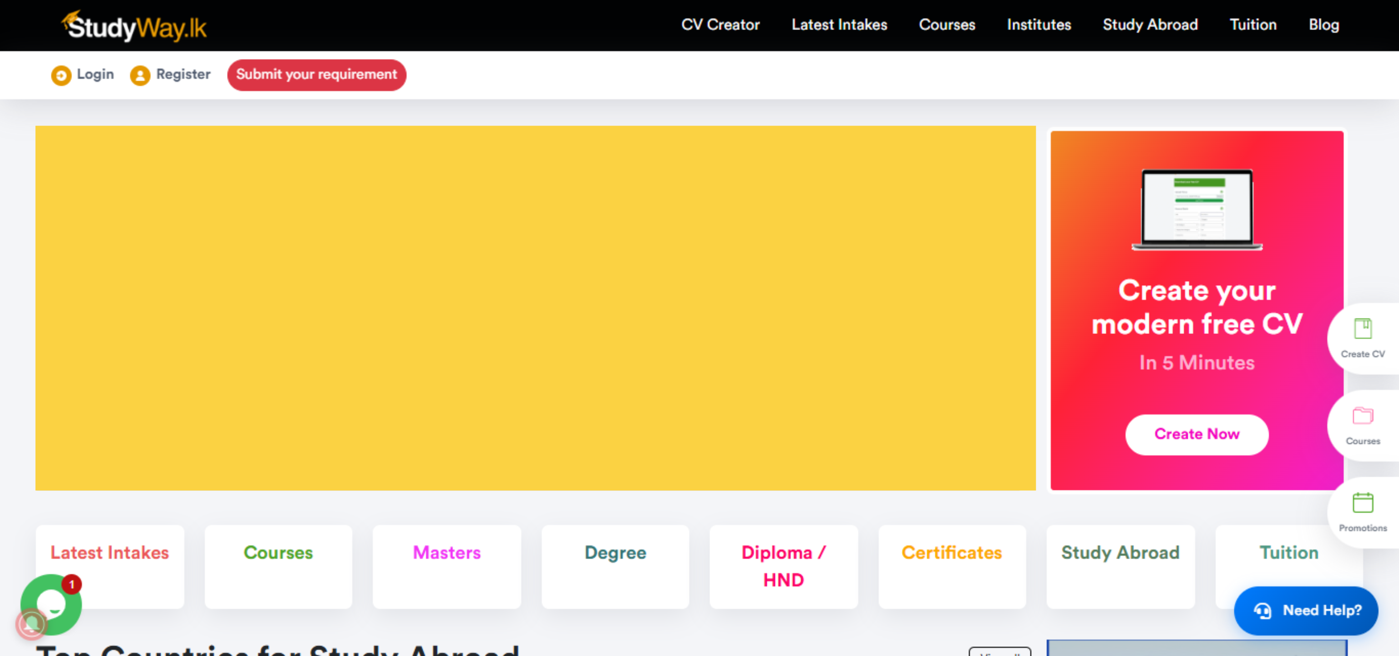The height and width of the screenshot is (656, 1399).
Task: Click the Need Help headset button
Action: click(1306, 611)
